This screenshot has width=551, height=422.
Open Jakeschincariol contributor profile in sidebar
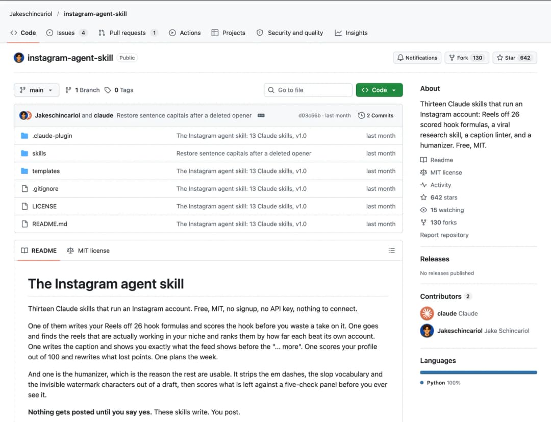click(483, 331)
